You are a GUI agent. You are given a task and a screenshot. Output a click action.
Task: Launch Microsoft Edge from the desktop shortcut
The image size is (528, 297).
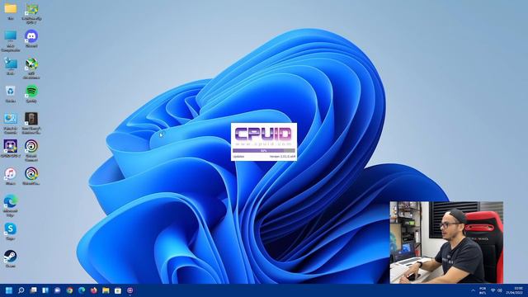(x=11, y=201)
